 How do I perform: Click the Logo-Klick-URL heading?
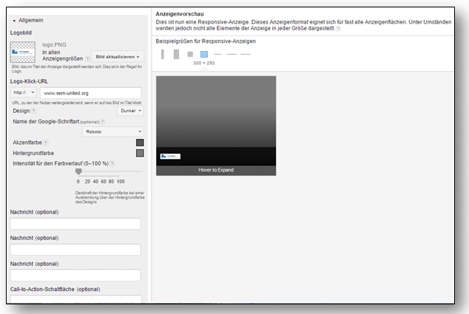point(29,81)
